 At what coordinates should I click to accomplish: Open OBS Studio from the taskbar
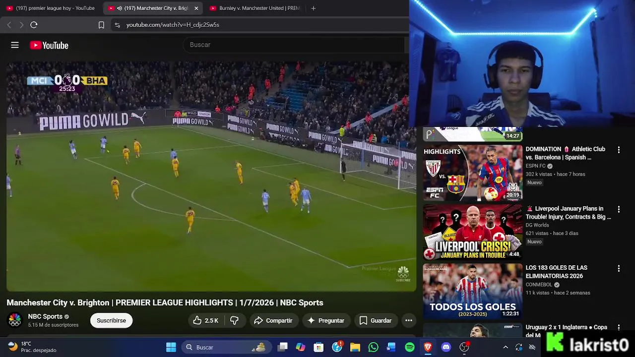click(464, 347)
